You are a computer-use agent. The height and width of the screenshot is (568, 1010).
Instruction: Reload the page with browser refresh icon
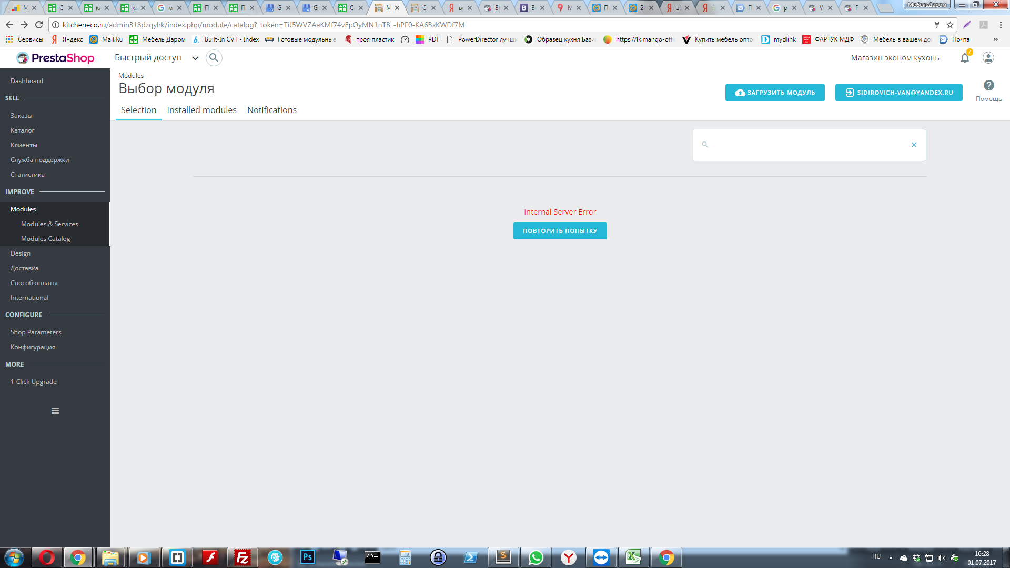point(39,25)
